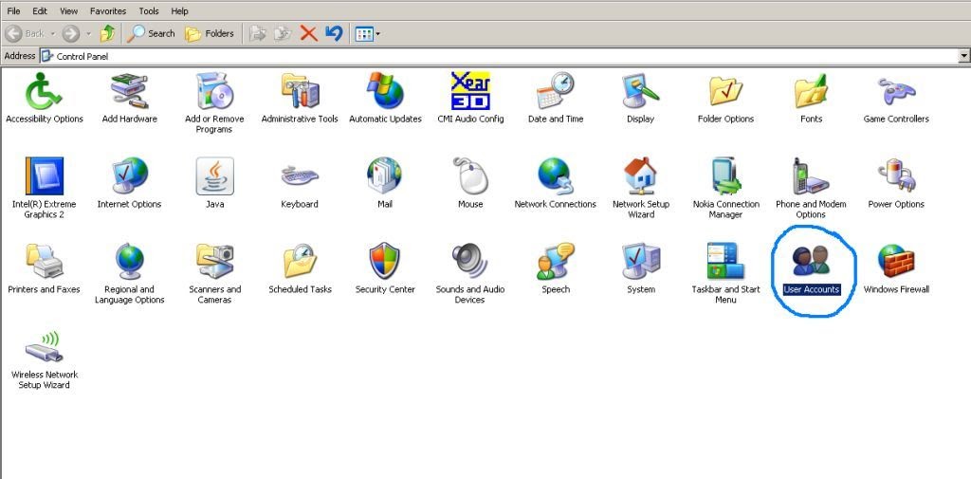Select the Mouse icon
This screenshot has height=479, width=971.
pos(470,176)
